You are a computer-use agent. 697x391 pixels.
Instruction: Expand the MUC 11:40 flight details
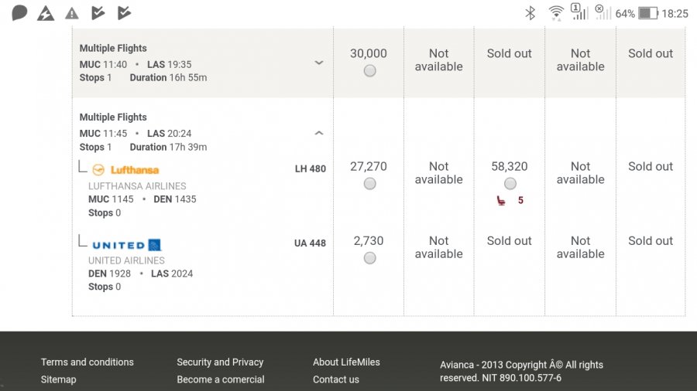coord(318,63)
